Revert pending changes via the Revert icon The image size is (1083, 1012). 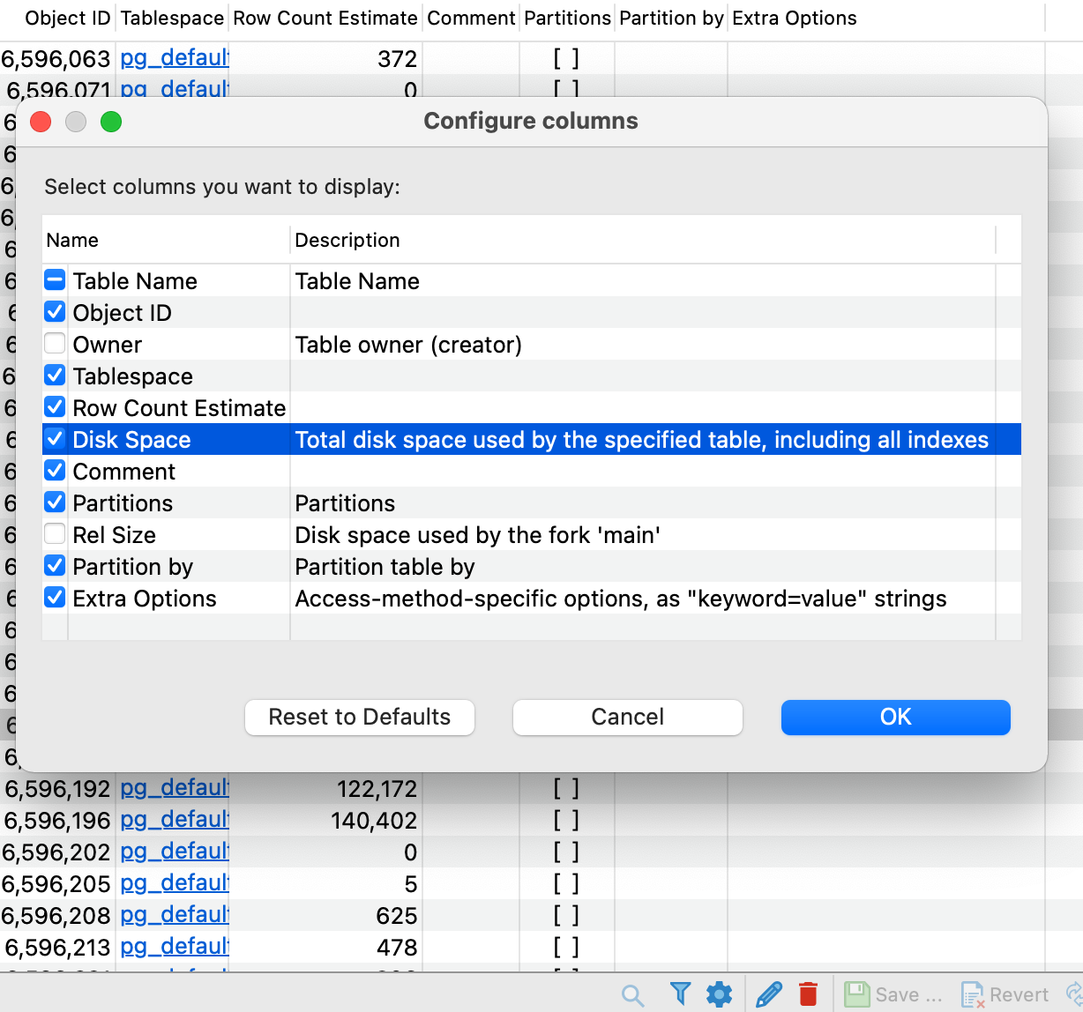(973, 993)
